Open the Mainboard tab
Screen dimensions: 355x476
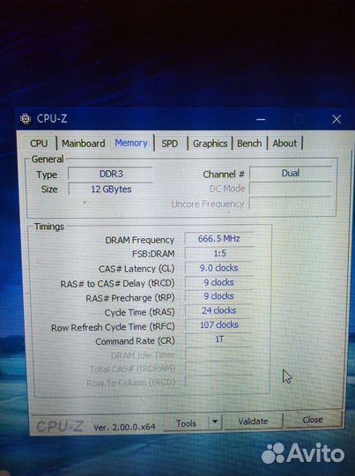pyautogui.click(x=84, y=144)
